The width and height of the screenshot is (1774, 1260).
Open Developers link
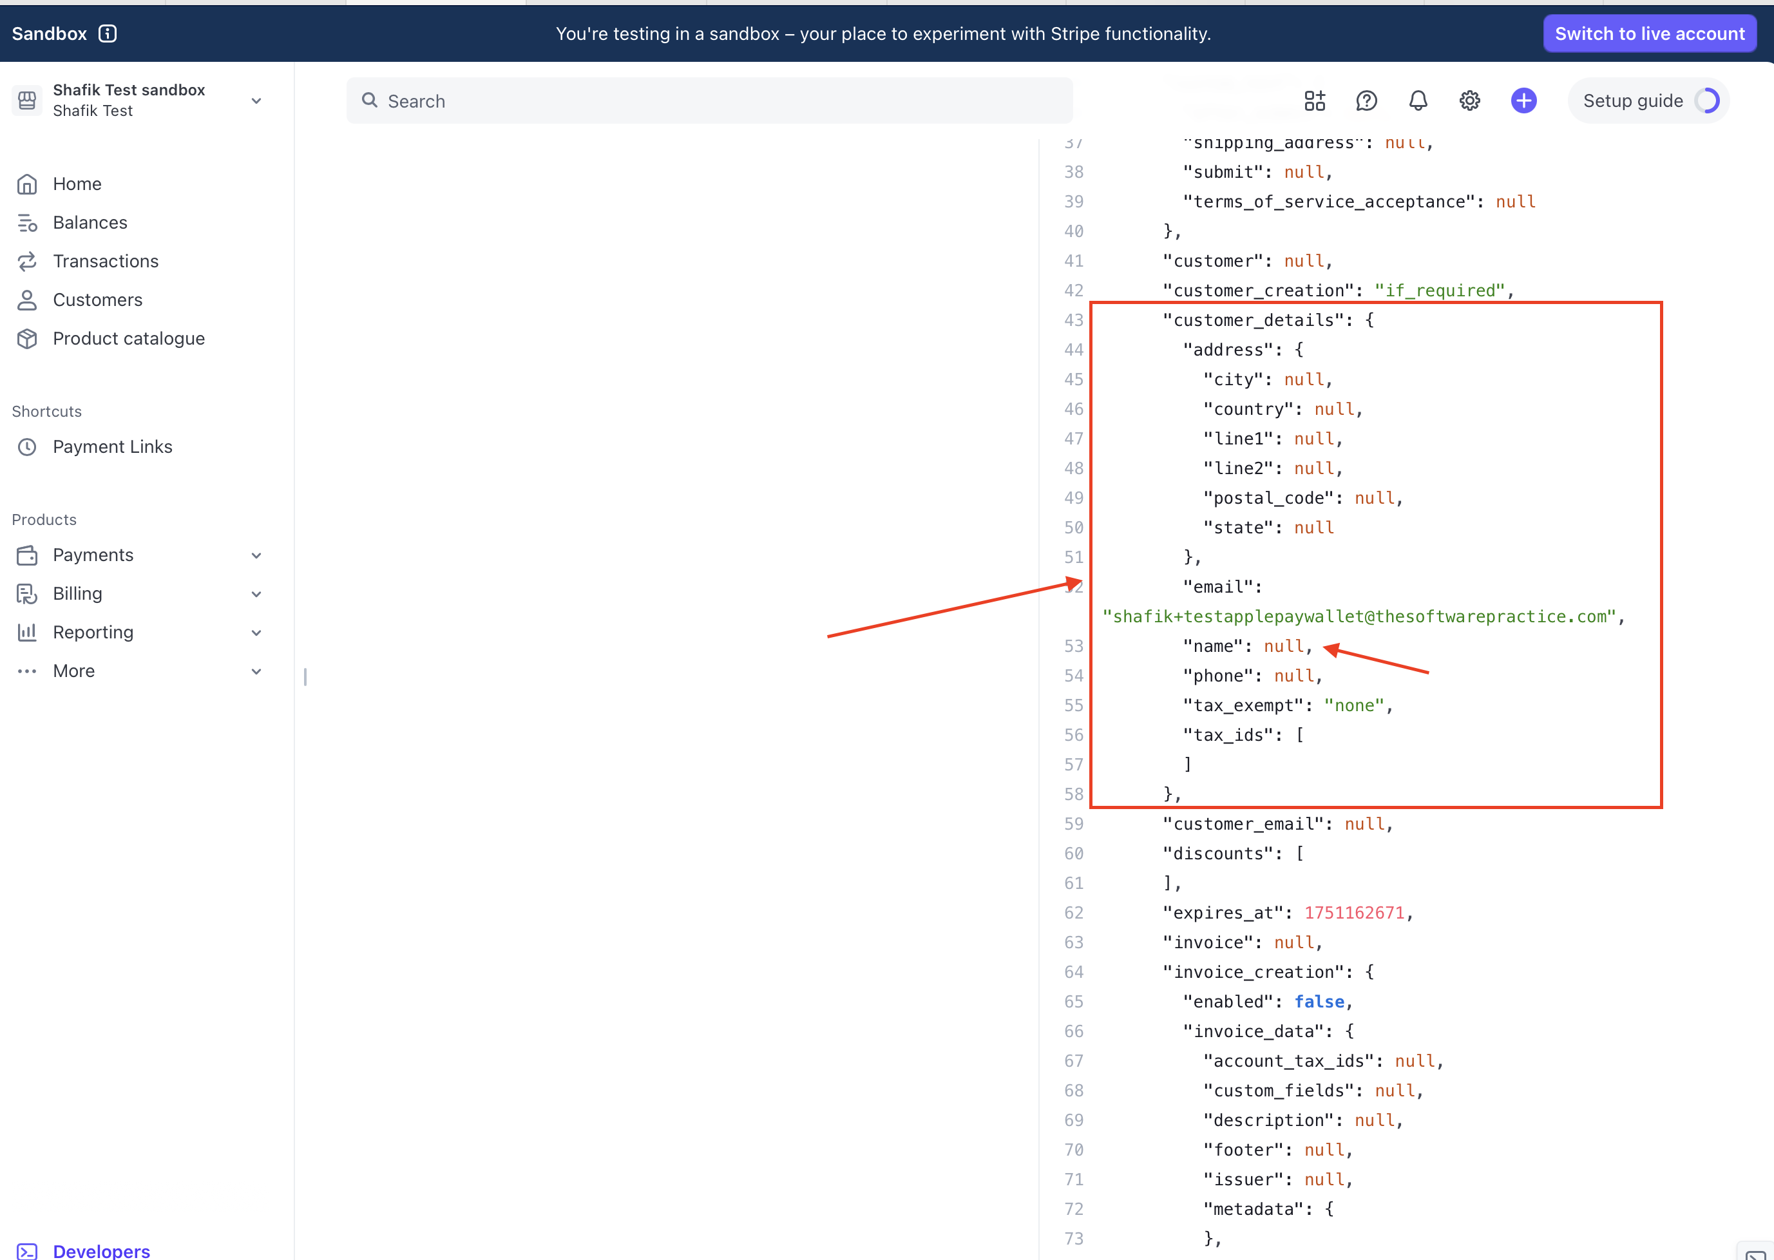pos(102,1251)
